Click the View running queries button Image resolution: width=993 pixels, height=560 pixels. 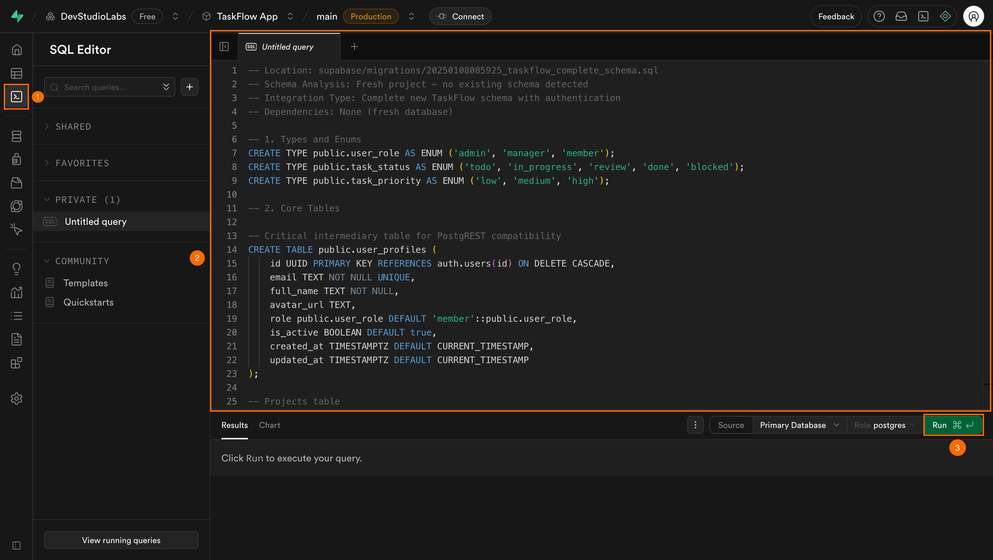pyautogui.click(x=121, y=540)
